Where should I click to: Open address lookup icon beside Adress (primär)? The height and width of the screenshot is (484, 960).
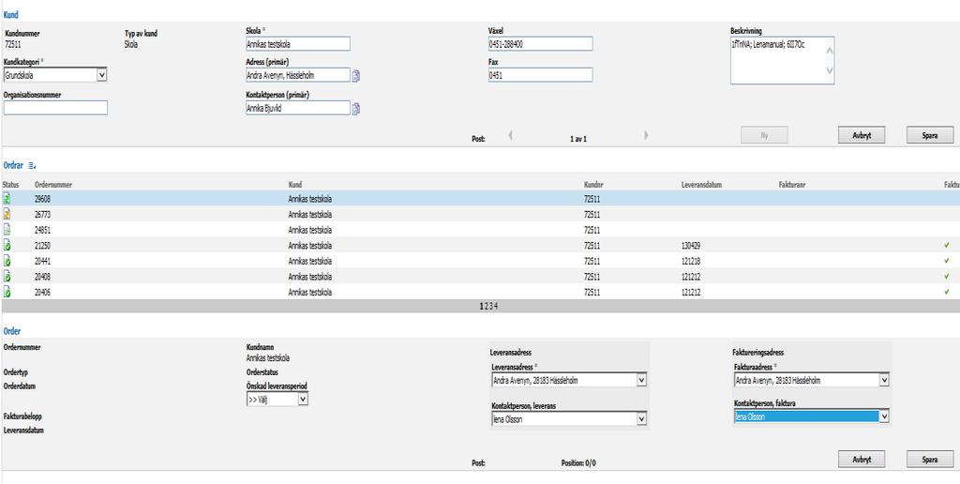pos(356,76)
